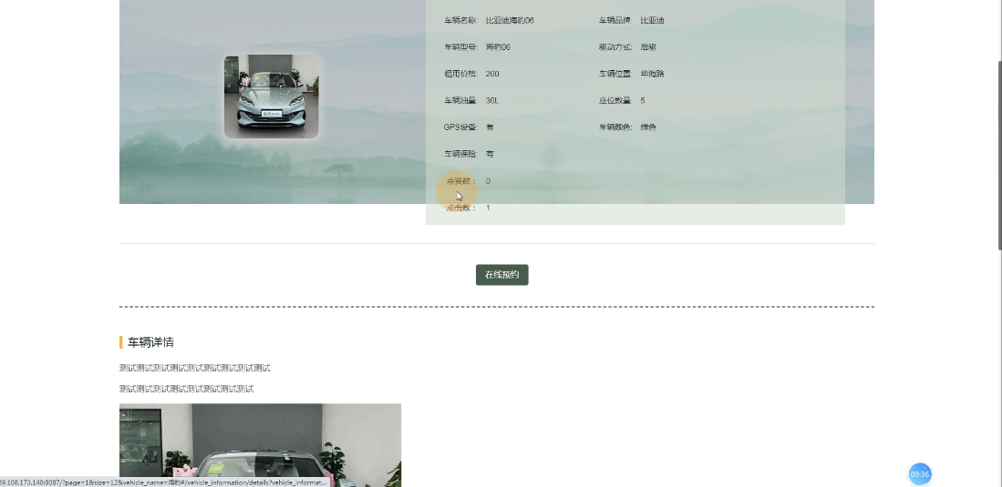
Task: Select the vehicle location value 华海路
Action: (652, 74)
